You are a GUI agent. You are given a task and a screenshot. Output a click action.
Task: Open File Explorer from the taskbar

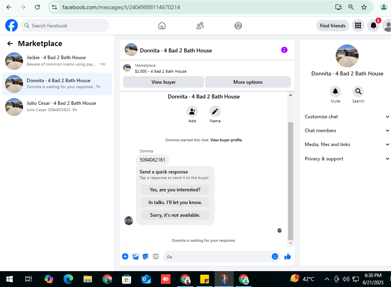point(87,279)
